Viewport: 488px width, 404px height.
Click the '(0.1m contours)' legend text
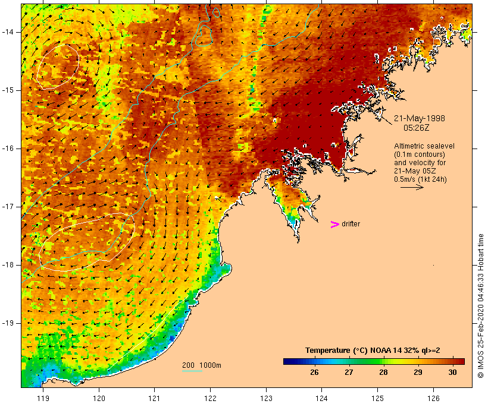point(420,154)
